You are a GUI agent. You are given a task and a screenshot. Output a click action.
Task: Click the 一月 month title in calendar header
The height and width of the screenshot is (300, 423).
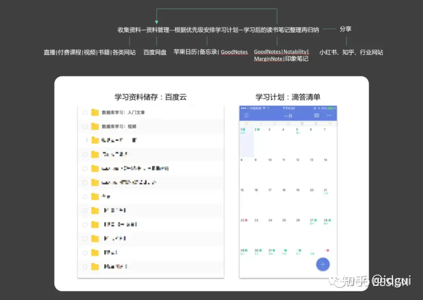click(288, 116)
